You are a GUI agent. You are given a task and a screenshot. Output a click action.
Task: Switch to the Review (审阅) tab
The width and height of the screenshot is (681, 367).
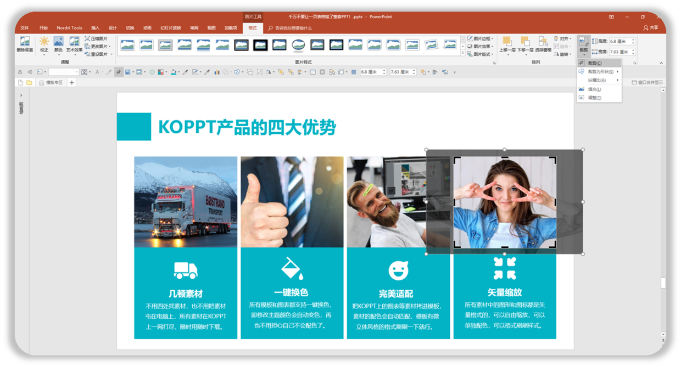(x=194, y=28)
